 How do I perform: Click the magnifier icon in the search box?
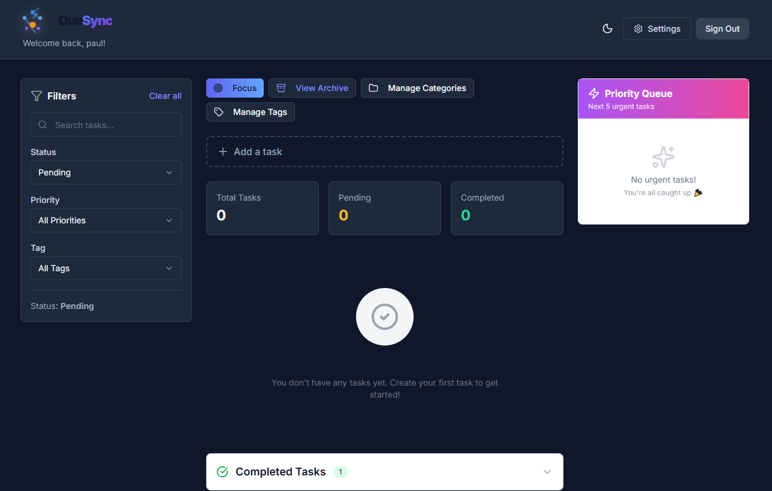coord(42,125)
